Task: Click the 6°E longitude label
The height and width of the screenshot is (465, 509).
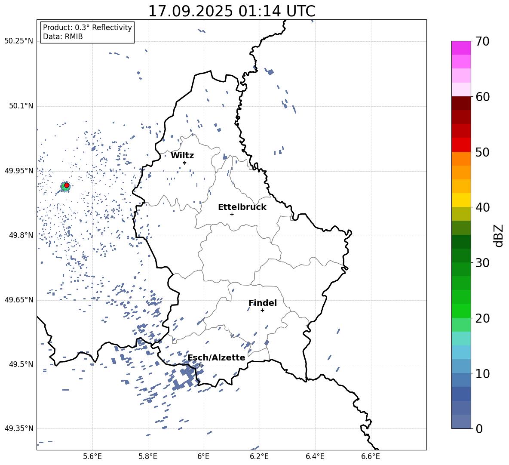Action: point(203,456)
